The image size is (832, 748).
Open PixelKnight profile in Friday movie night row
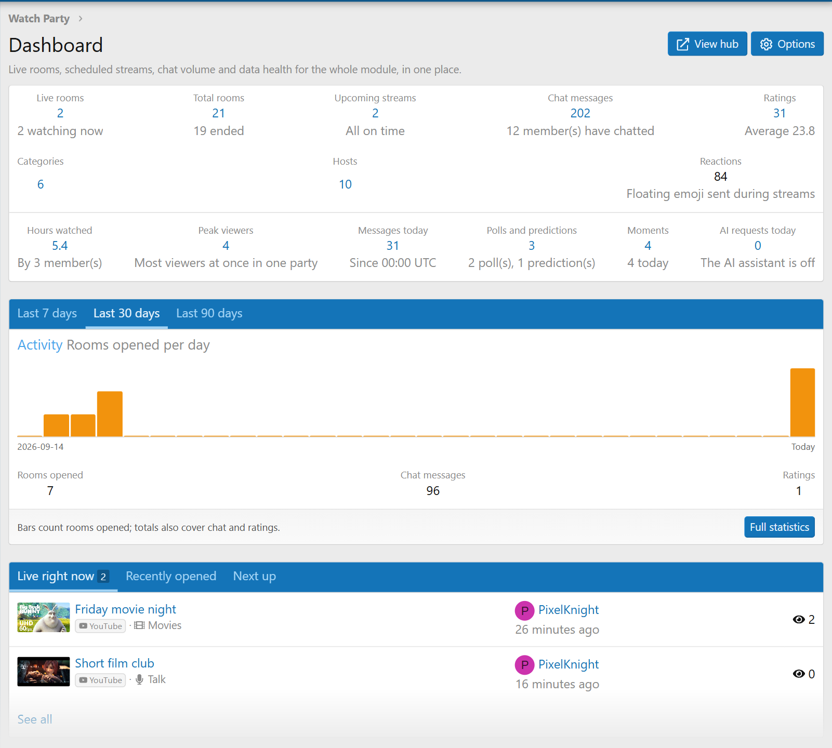pos(569,610)
